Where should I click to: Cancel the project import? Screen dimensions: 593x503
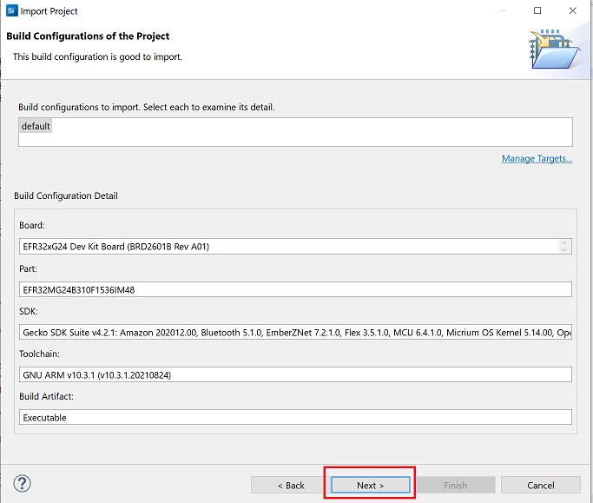(540, 485)
